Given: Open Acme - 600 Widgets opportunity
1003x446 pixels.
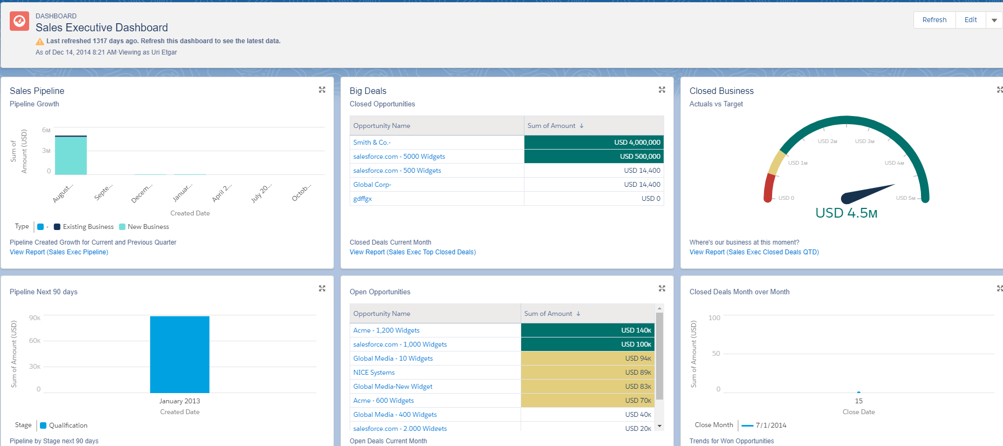Looking at the screenshot, I should tap(384, 401).
